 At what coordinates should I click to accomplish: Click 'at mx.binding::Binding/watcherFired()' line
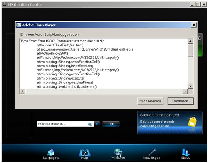click(x=65, y=82)
